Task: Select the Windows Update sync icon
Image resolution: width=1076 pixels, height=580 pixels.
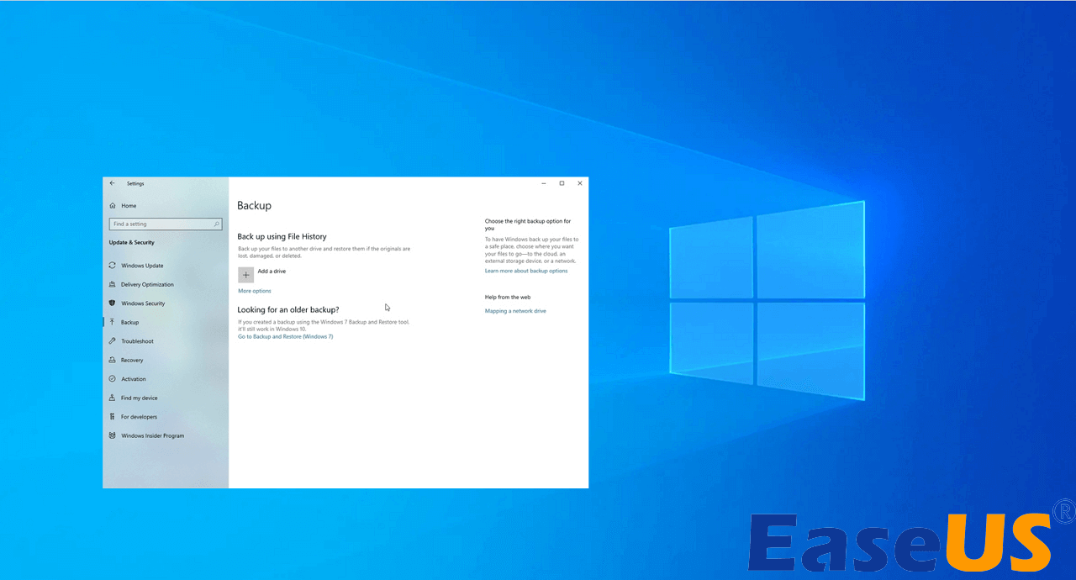Action: (x=112, y=266)
